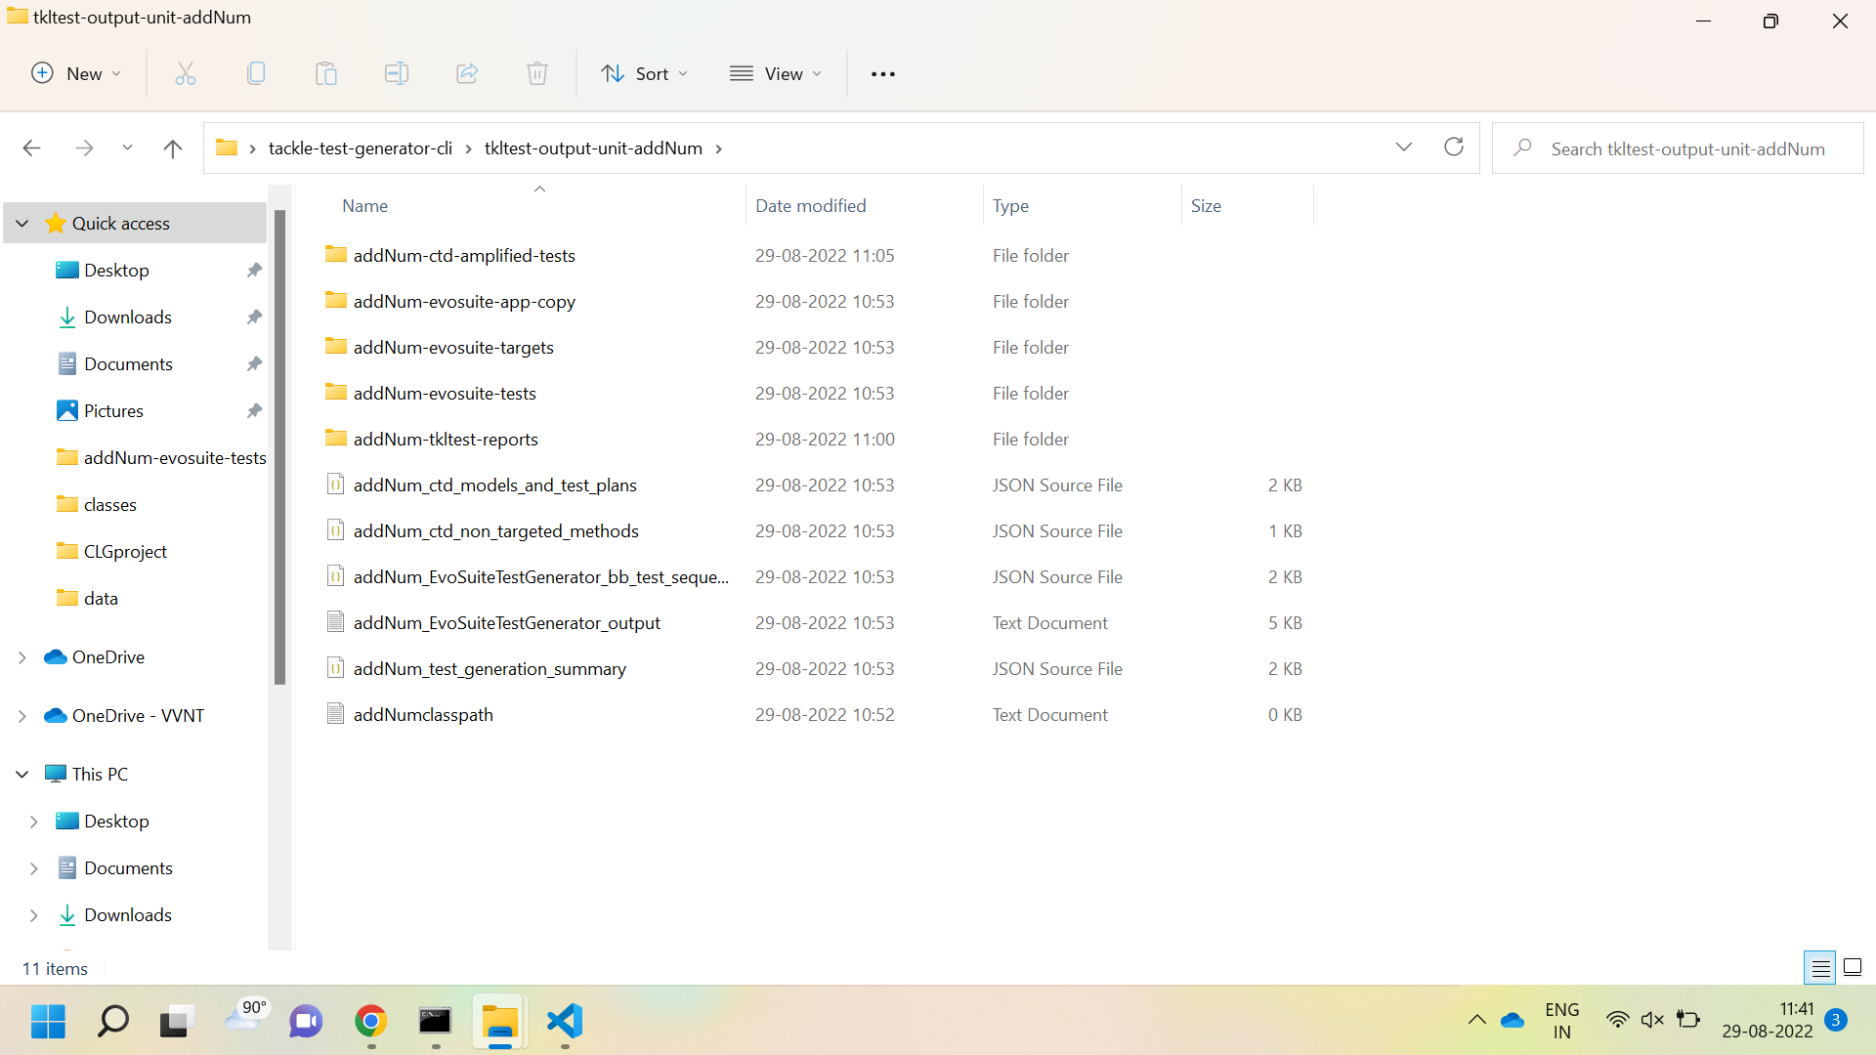
Task: Open Visual Studio Code from the taskbar
Action: [x=564, y=1023]
